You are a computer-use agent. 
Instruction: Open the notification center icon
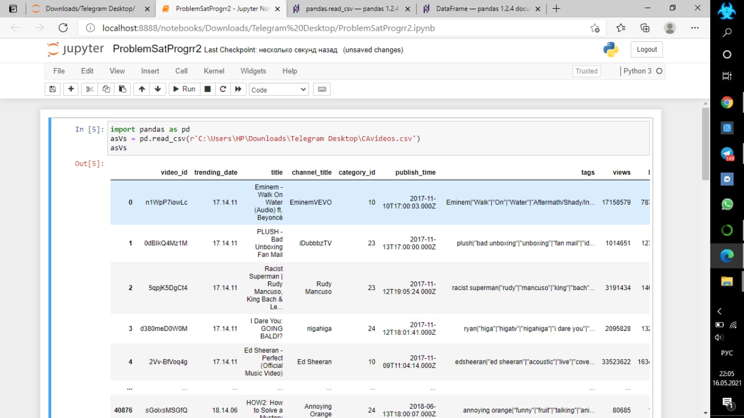click(727, 402)
